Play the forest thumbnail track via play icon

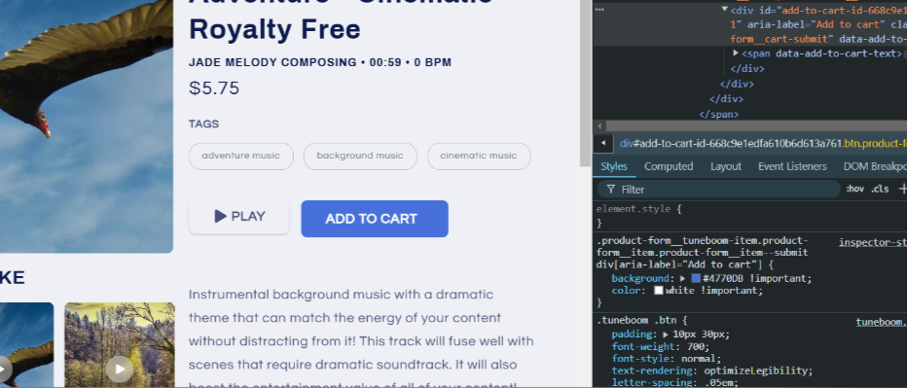click(120, 369)
